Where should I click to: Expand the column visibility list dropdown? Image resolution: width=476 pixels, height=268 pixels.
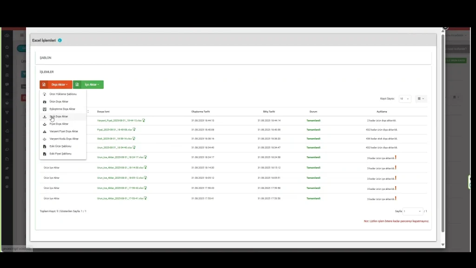420,99
